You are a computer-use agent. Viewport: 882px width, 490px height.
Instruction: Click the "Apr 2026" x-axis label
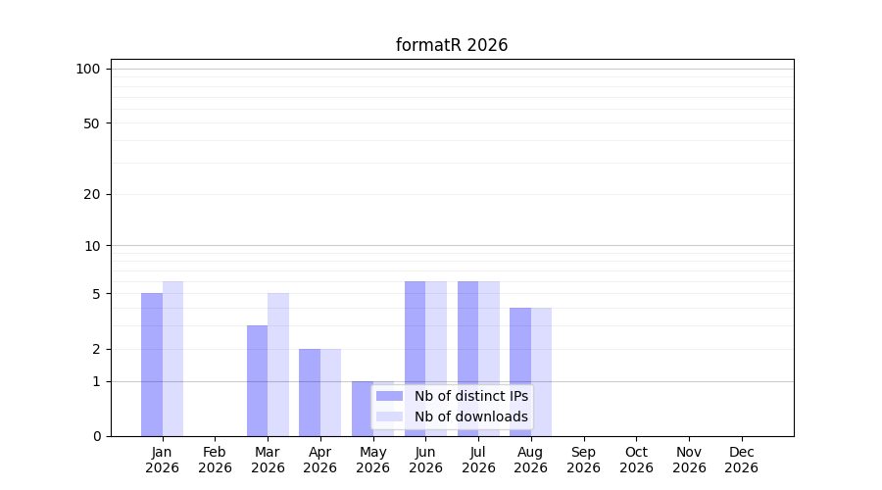click(320, 460)
